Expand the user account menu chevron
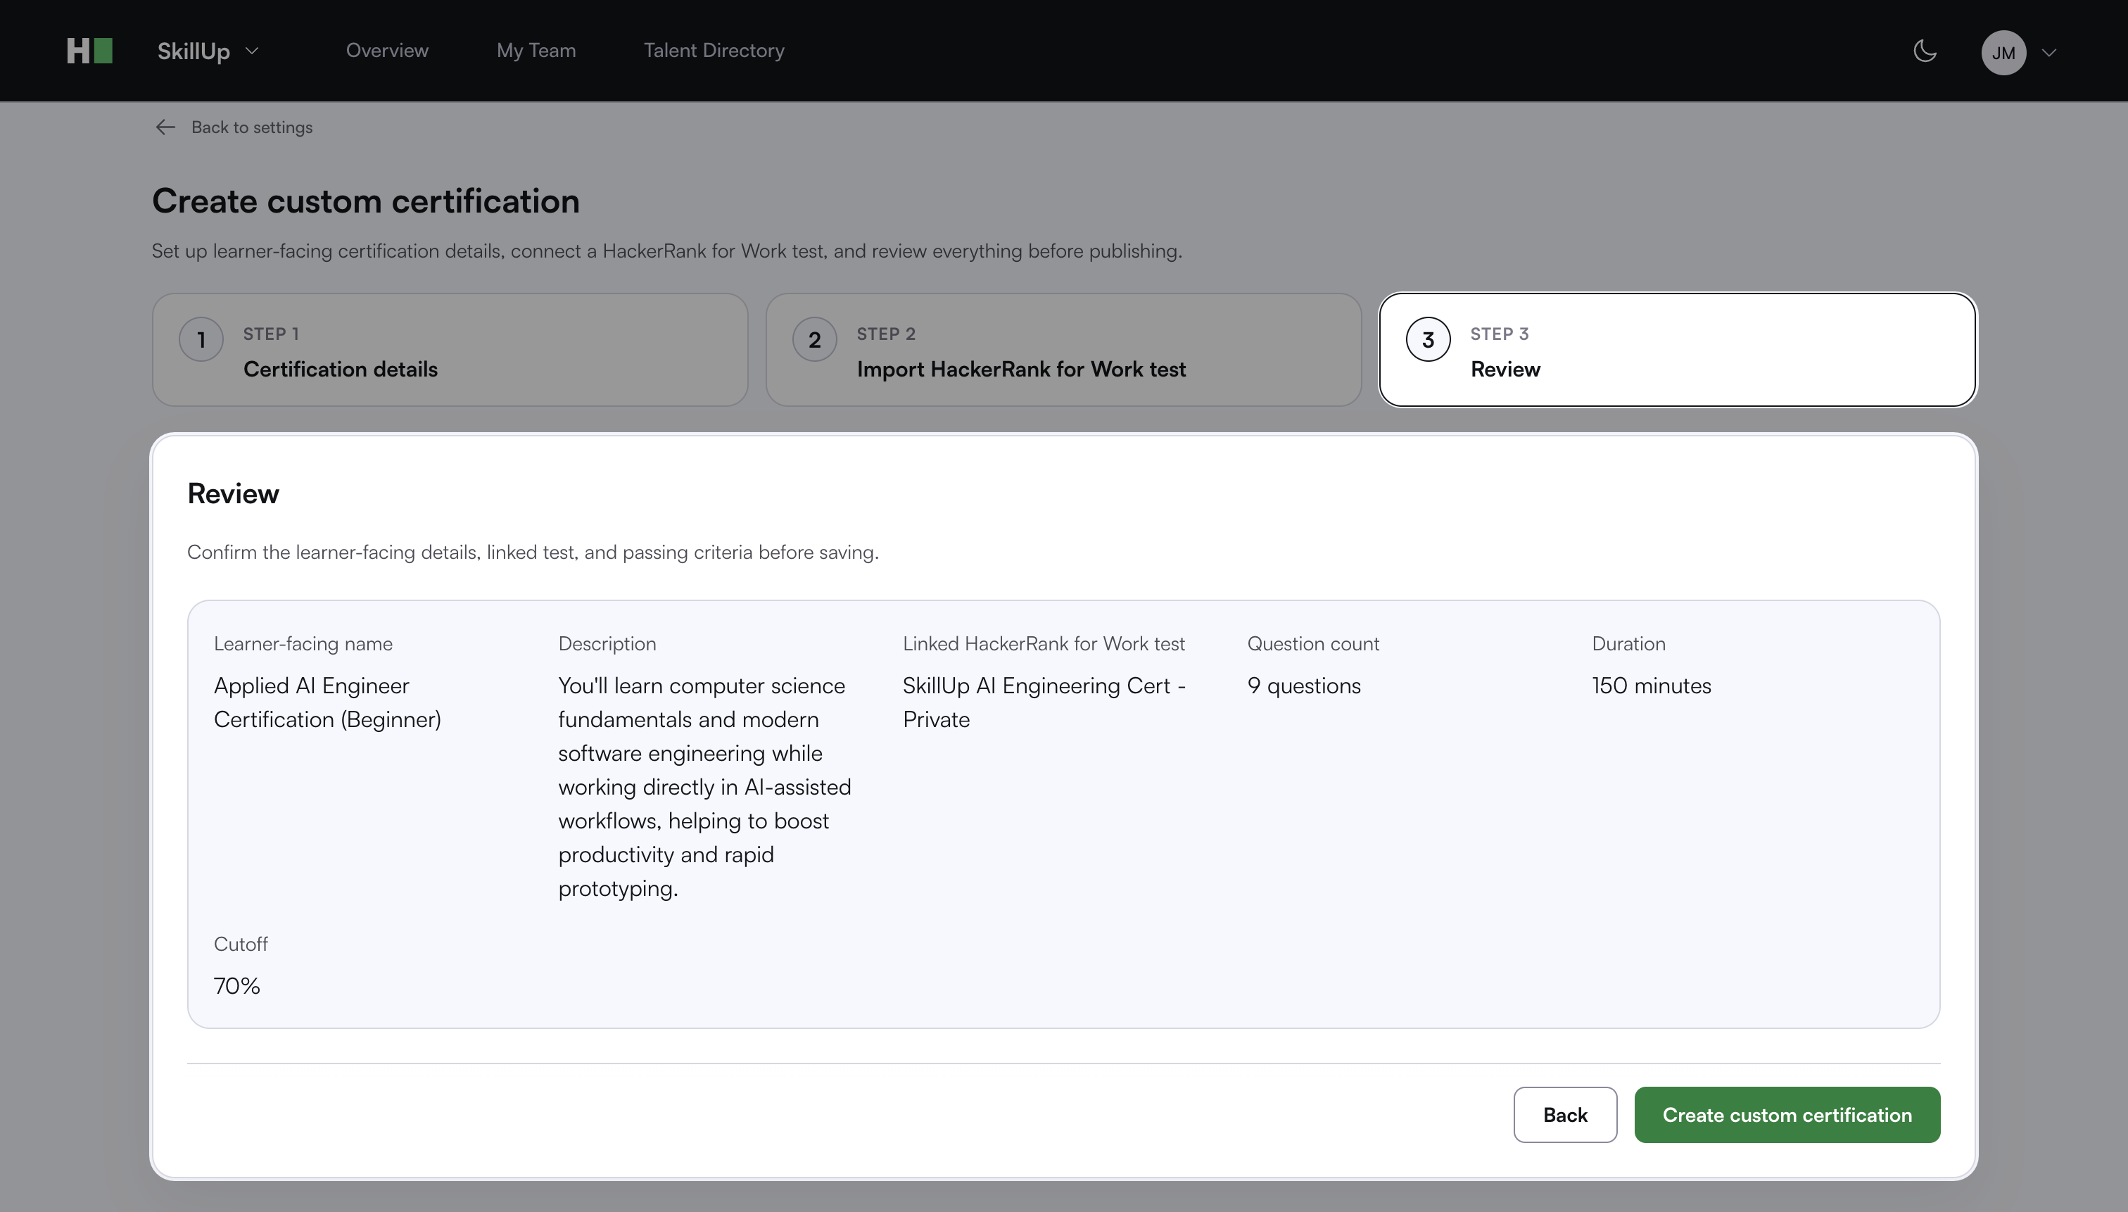 (x=2050, y=53)
